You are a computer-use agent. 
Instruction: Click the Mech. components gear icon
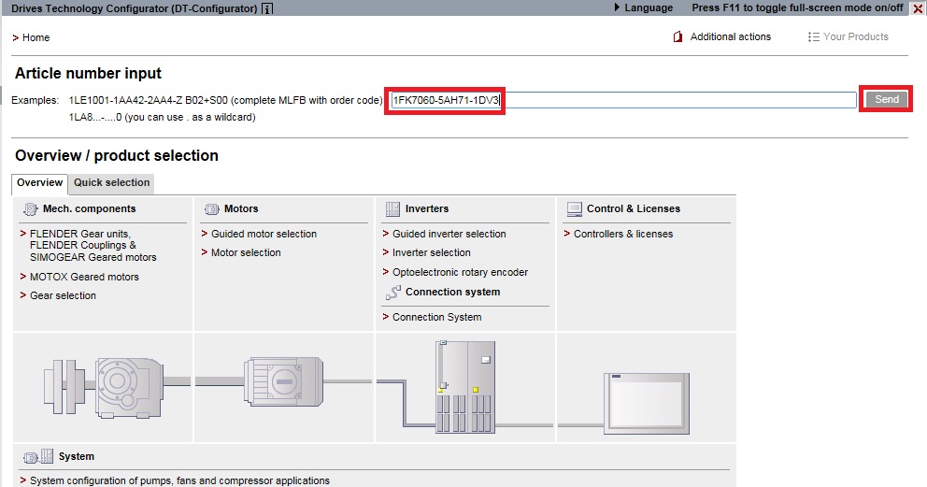[x=30, y=209]
